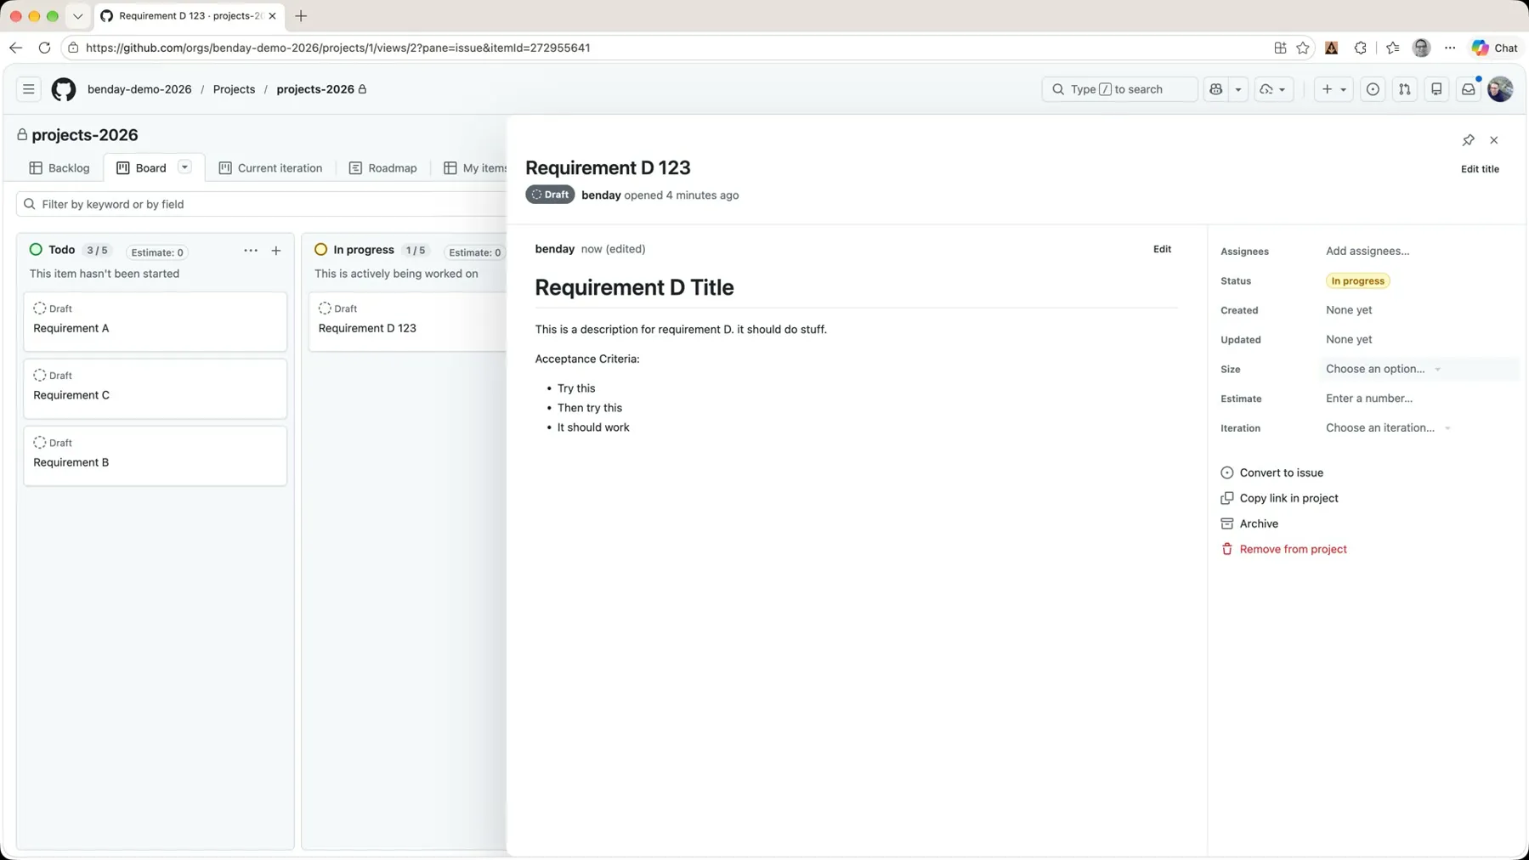Open the repositories icon in header
This screenshot has width=1529, height=860.
pyautogui.click(x=1436, y=89)
